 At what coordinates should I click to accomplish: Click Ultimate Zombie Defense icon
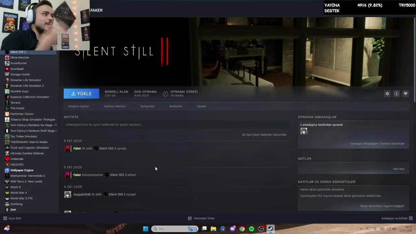[7, 153]
